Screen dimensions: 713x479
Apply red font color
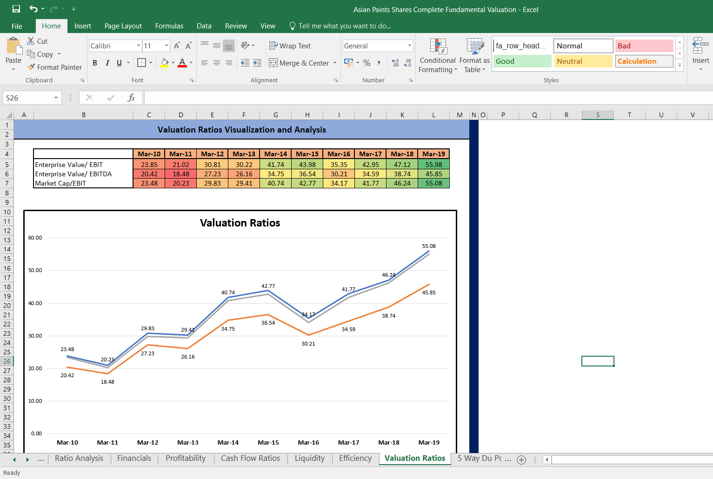tap(182, 63)
